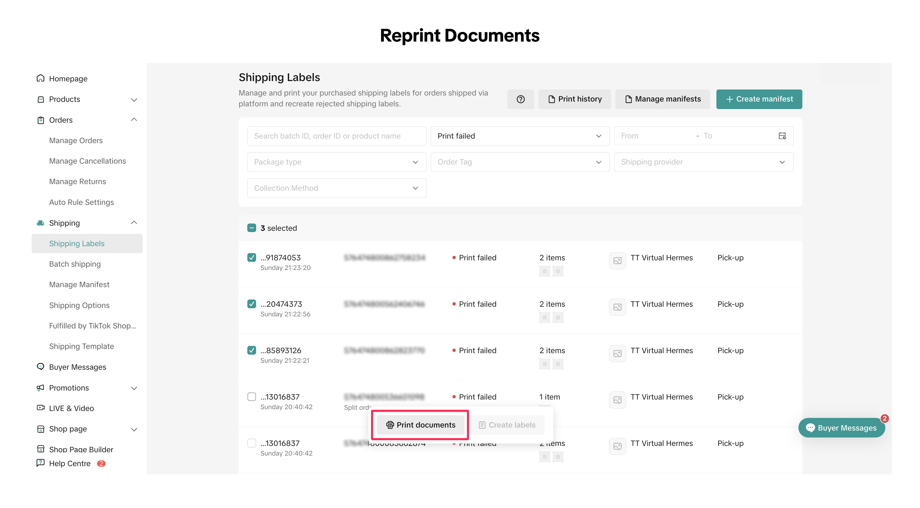This screenshot has width=920, height=508.
Task: Toggle the '3 selected' select-all checkbox
Action: click(252, 228)
